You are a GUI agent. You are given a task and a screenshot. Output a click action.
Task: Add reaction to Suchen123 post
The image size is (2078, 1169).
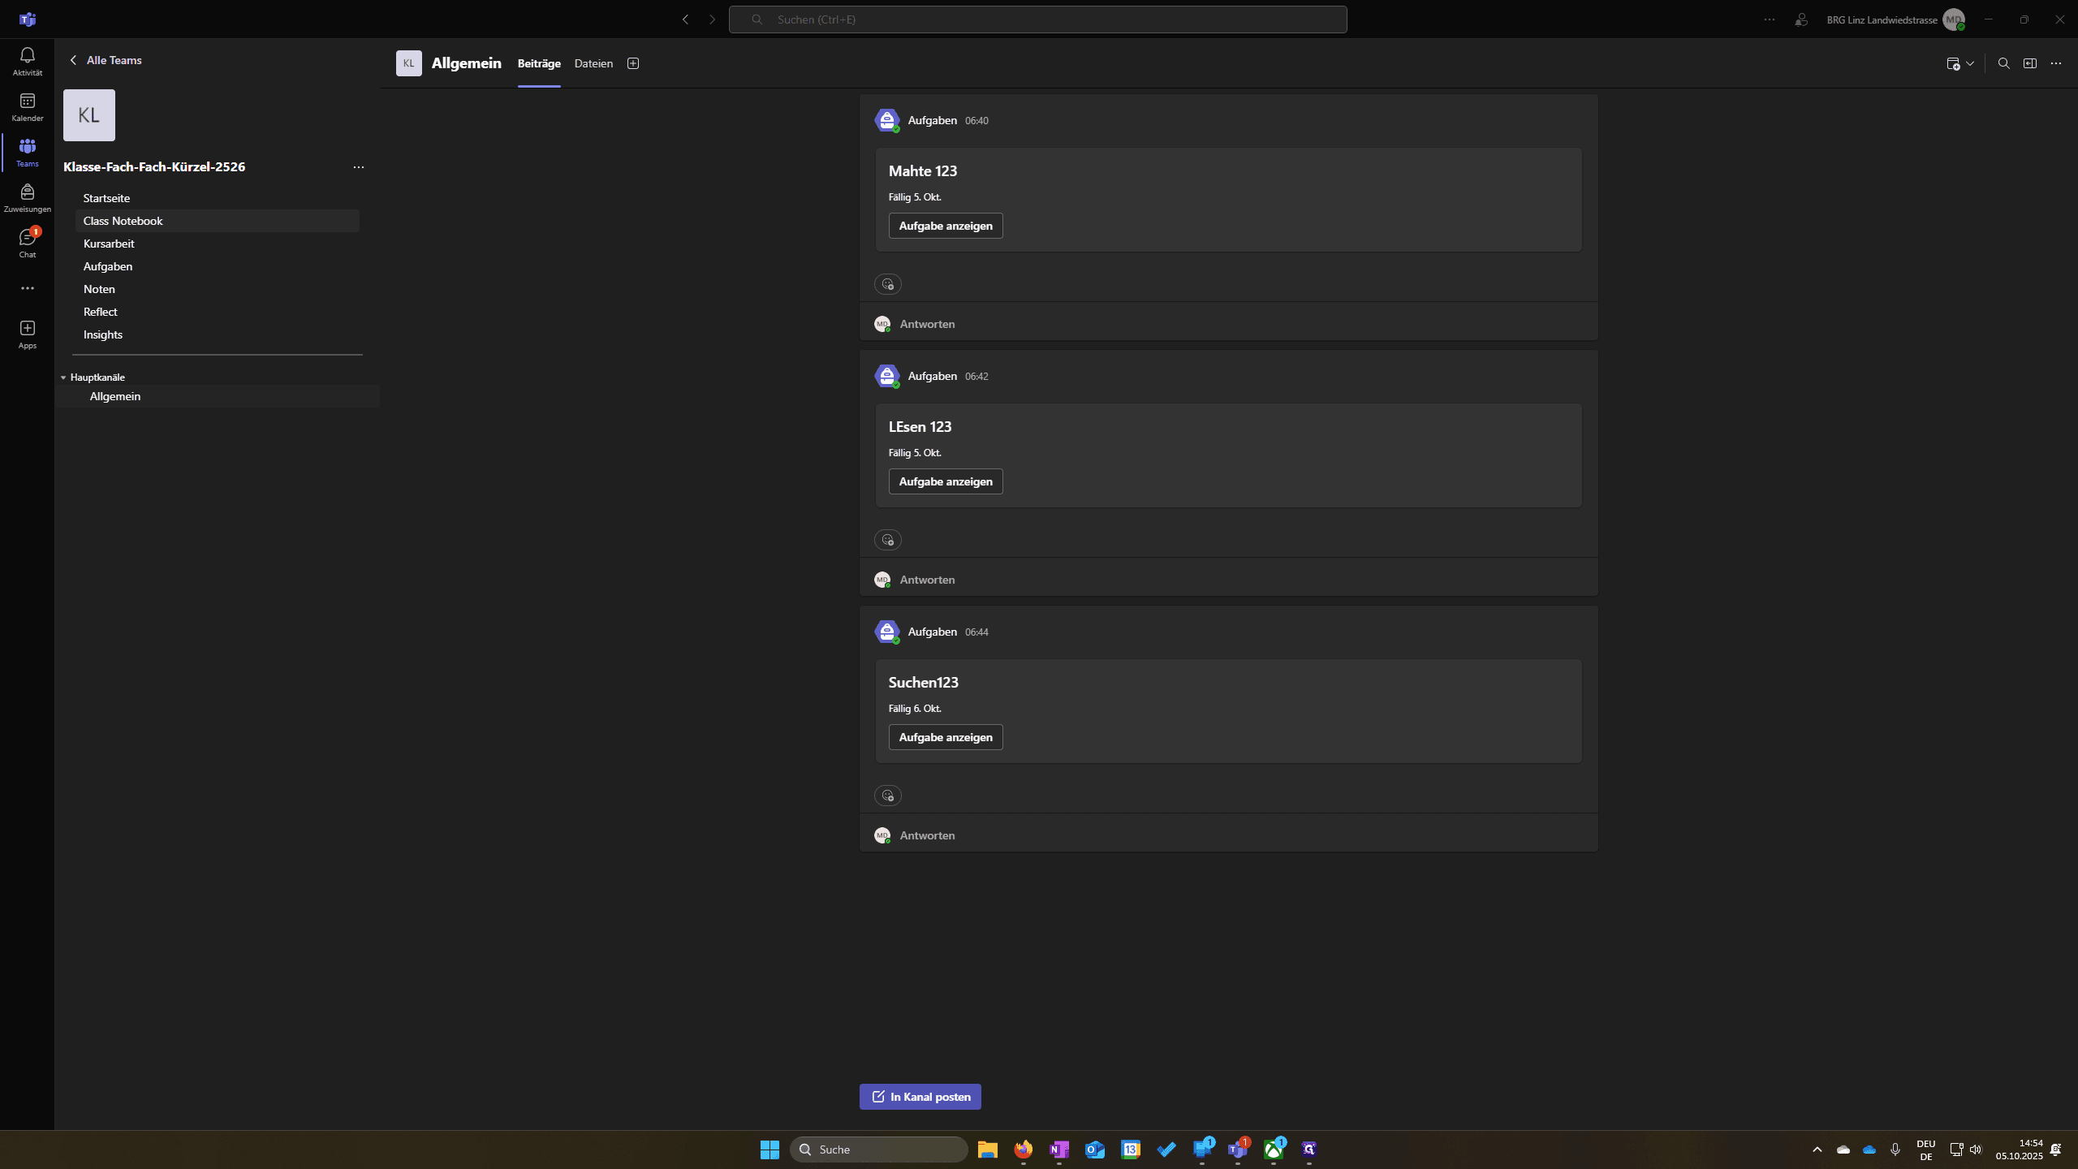click(887, 796)
